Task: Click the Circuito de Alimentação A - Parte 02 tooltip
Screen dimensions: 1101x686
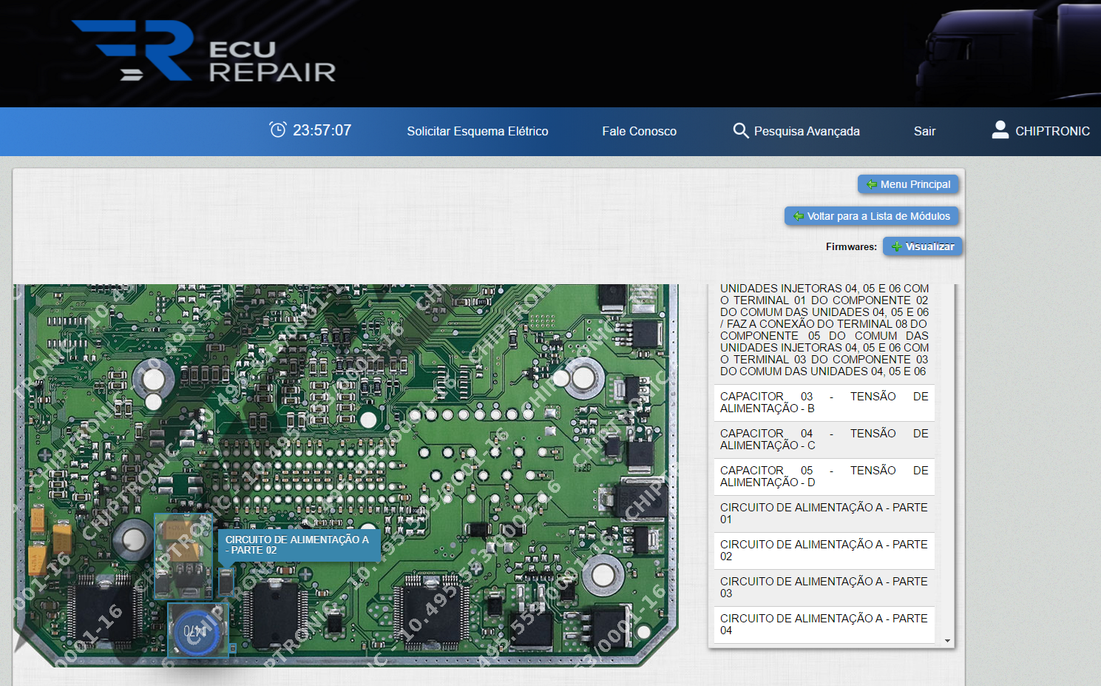Action: (x=299, y=545)
